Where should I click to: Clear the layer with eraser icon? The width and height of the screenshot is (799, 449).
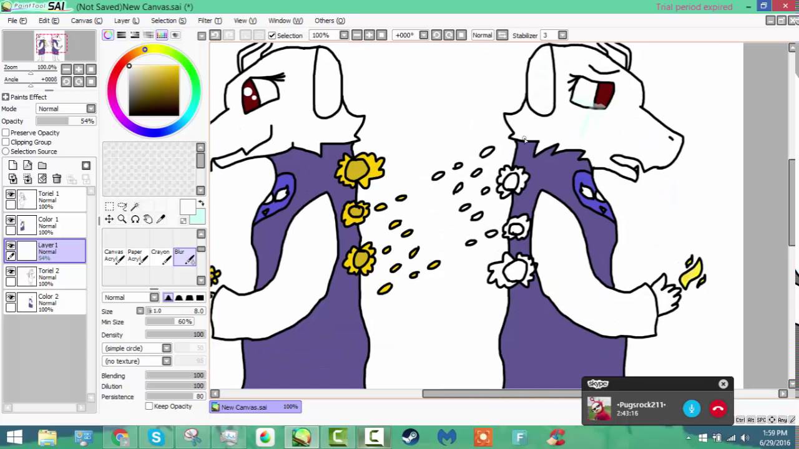click(x=42, y=179)
